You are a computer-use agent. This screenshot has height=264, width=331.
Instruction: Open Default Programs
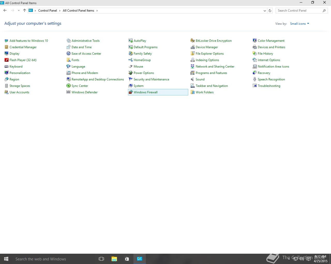146,47
